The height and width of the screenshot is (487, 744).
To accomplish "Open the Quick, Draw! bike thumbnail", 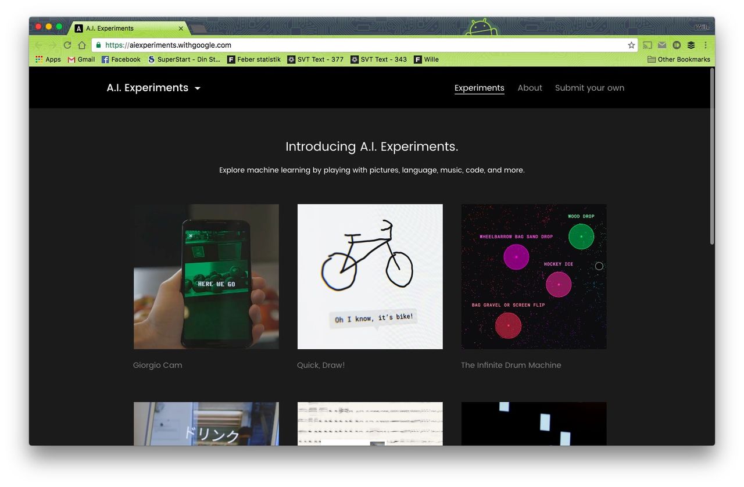I will pyautogui.click(x=370, y=277).
